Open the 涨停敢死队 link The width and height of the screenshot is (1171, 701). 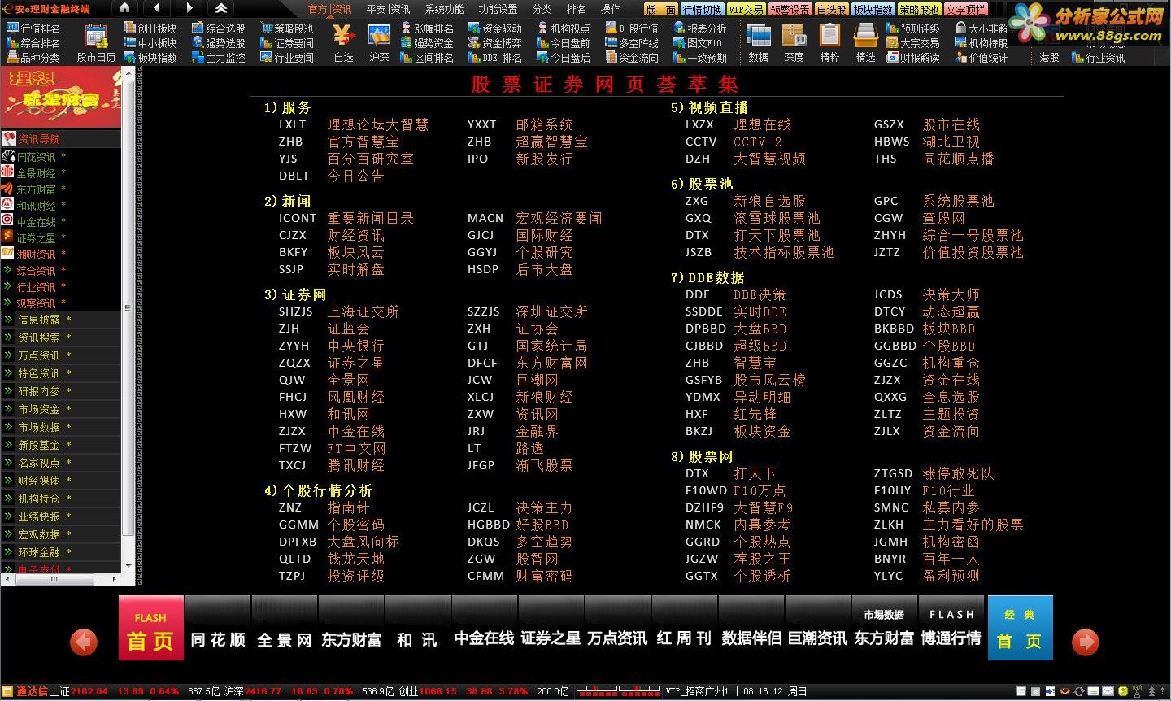point(958,473)
